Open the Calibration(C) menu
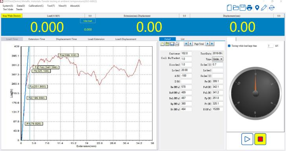This screenshot has width=286, height=151. 36,5
